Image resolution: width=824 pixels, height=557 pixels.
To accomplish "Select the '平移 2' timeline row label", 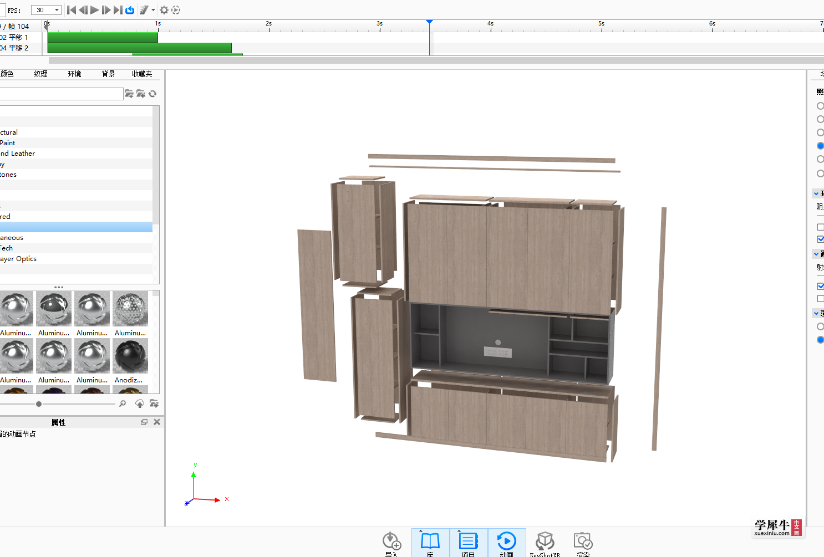I will 18,48.
